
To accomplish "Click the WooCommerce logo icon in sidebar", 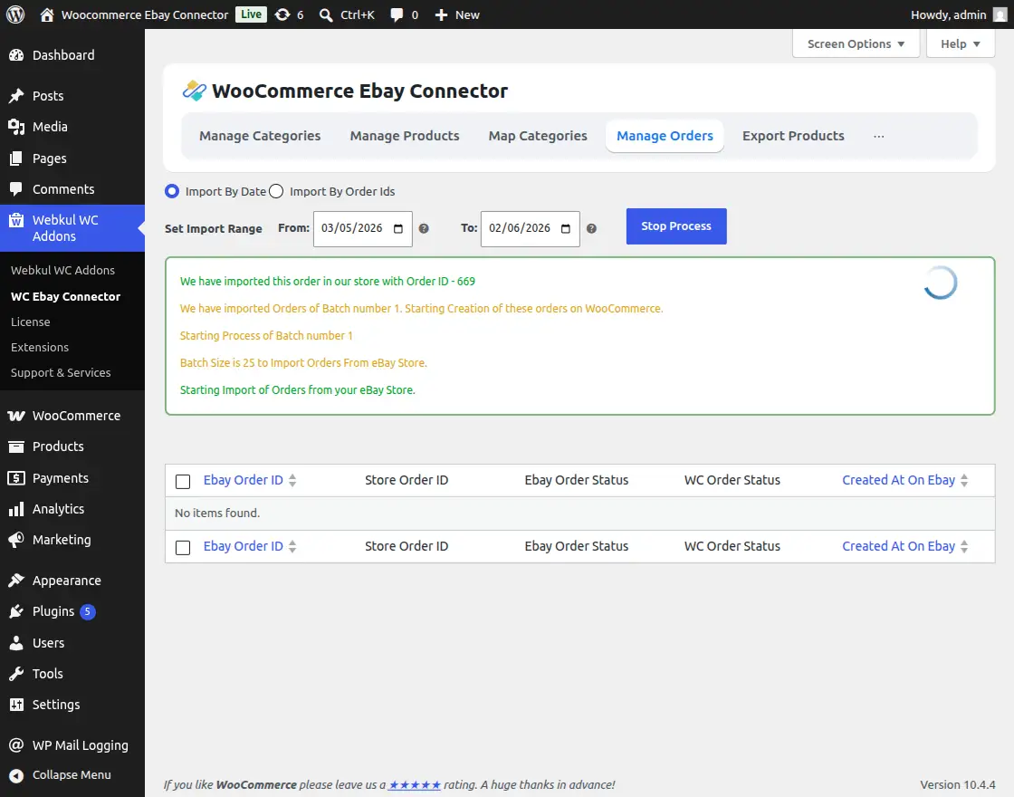I will click(17, 416).
